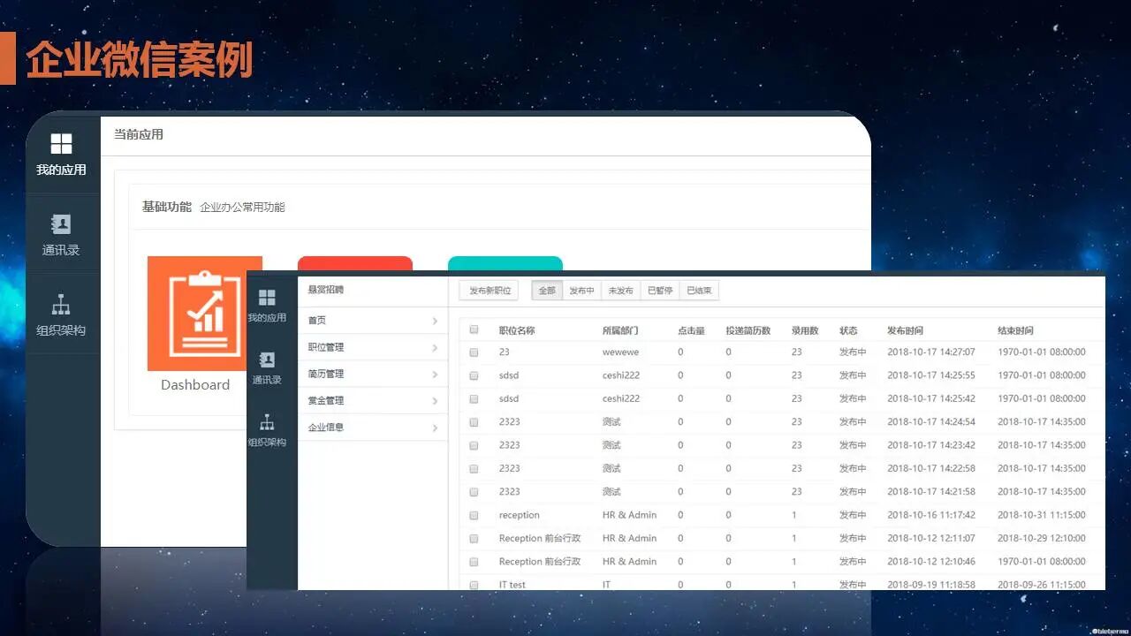This screenshot has width=1131, height=636.
Task: Expand 简历管理 using its chevron
Action: [x=434, y=373]
